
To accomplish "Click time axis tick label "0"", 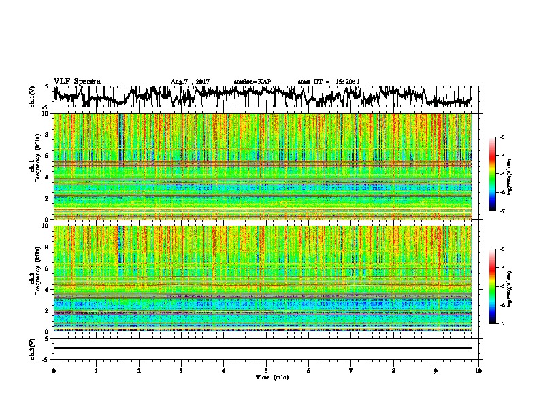I will tap(54, 371).
